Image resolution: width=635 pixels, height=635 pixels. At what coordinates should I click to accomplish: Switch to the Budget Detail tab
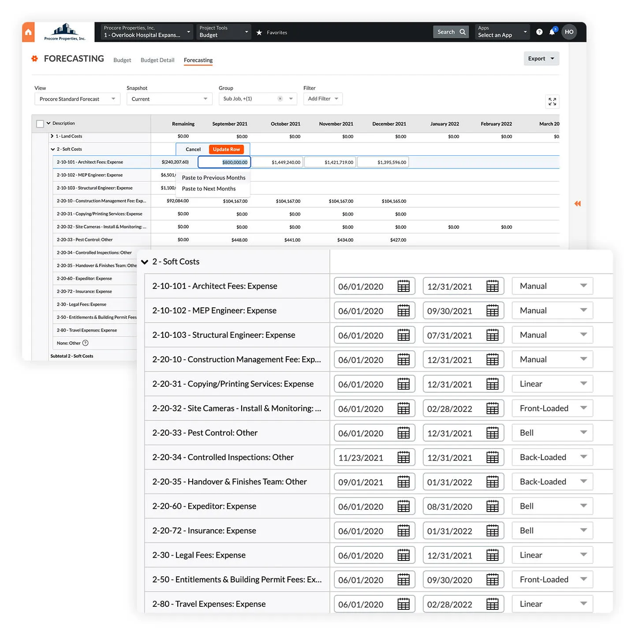click(x=157, y=60)
